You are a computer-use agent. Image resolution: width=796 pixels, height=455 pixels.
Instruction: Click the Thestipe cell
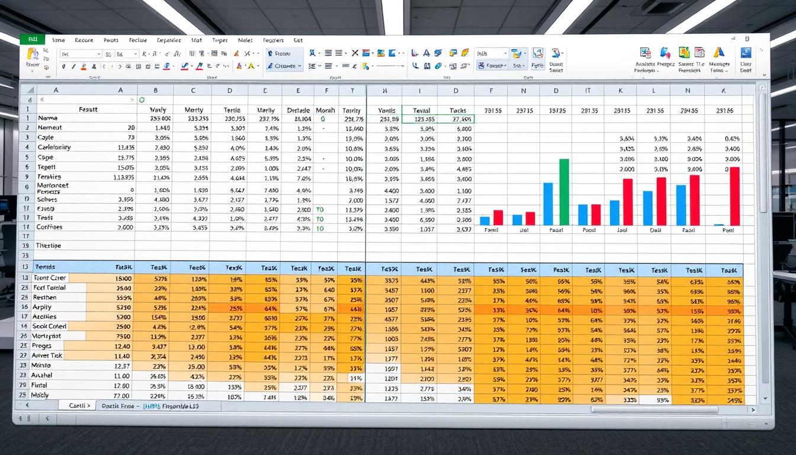pos(48,245)
